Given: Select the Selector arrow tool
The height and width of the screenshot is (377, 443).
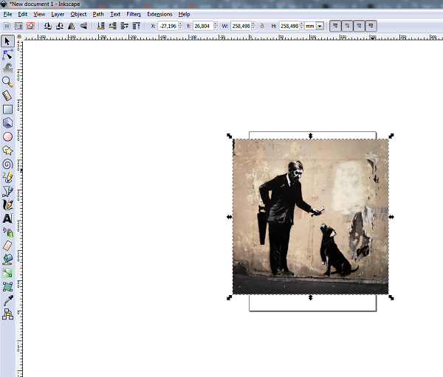Looking at the screenshot, I should (7, 41).
